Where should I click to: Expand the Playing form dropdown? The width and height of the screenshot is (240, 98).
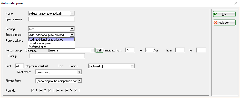pyautogui.click(x=59, y=81)
